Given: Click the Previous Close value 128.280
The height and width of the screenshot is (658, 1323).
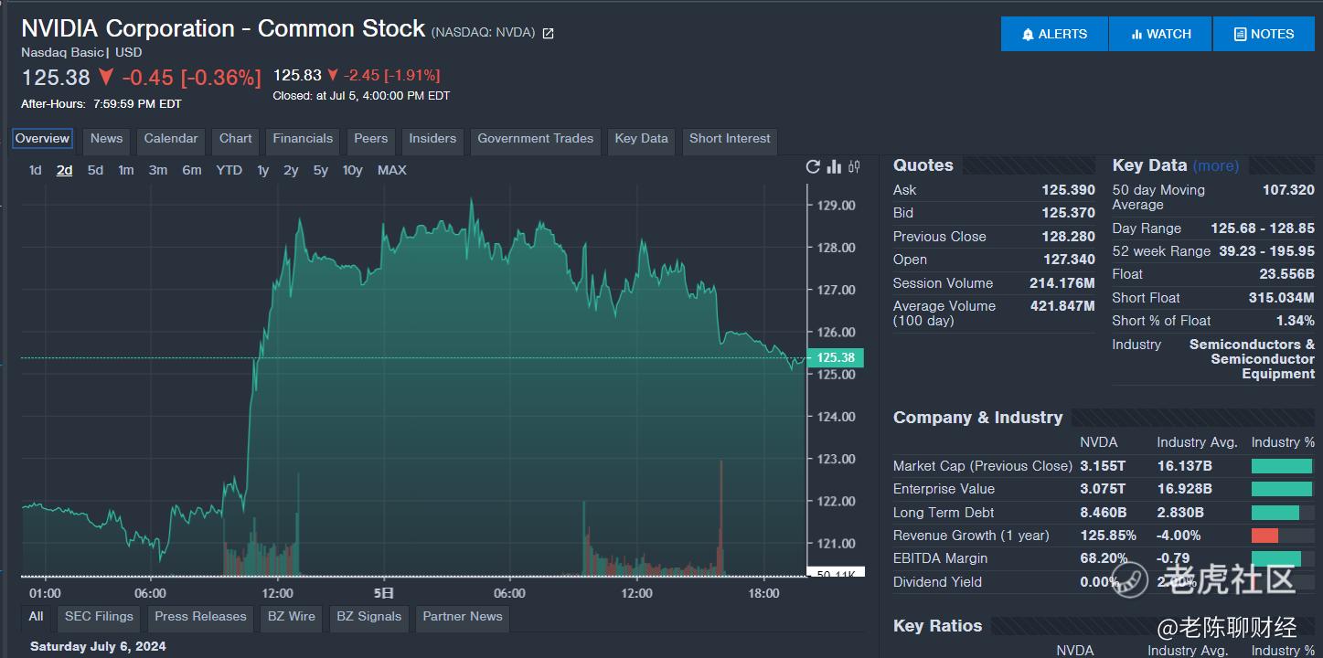Looking at the screenshot, I should pyautogui.click(x=1068, y=237).
